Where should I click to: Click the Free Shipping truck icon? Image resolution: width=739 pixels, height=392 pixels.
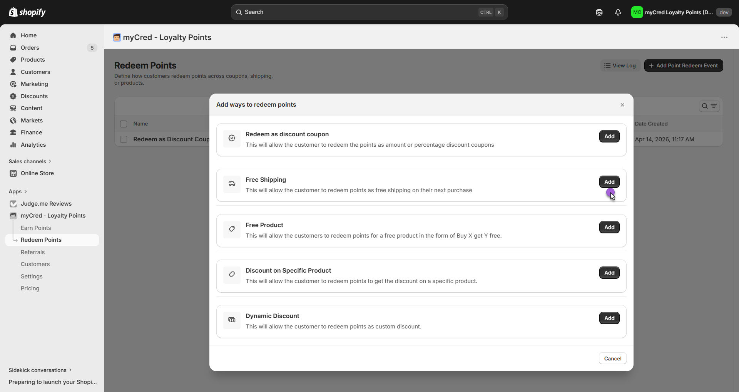click(232, 184)
